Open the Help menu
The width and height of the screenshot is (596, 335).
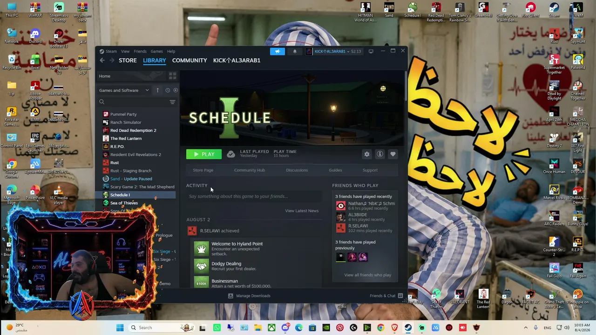point(171,52)
